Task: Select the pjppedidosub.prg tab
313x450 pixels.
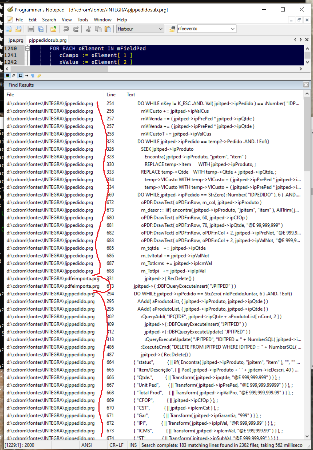Action: click(48, 40)
